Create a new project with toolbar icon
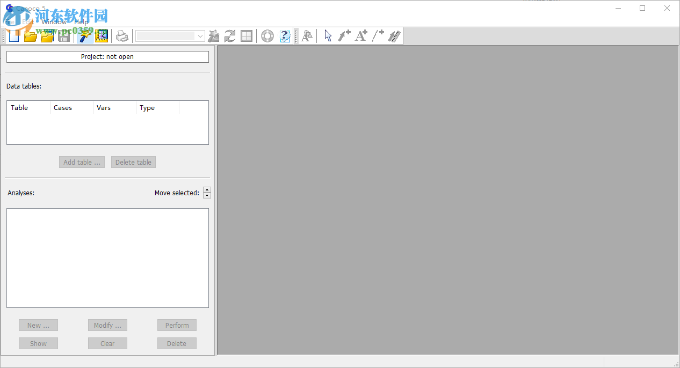The image size is (680, 368). 14,36
